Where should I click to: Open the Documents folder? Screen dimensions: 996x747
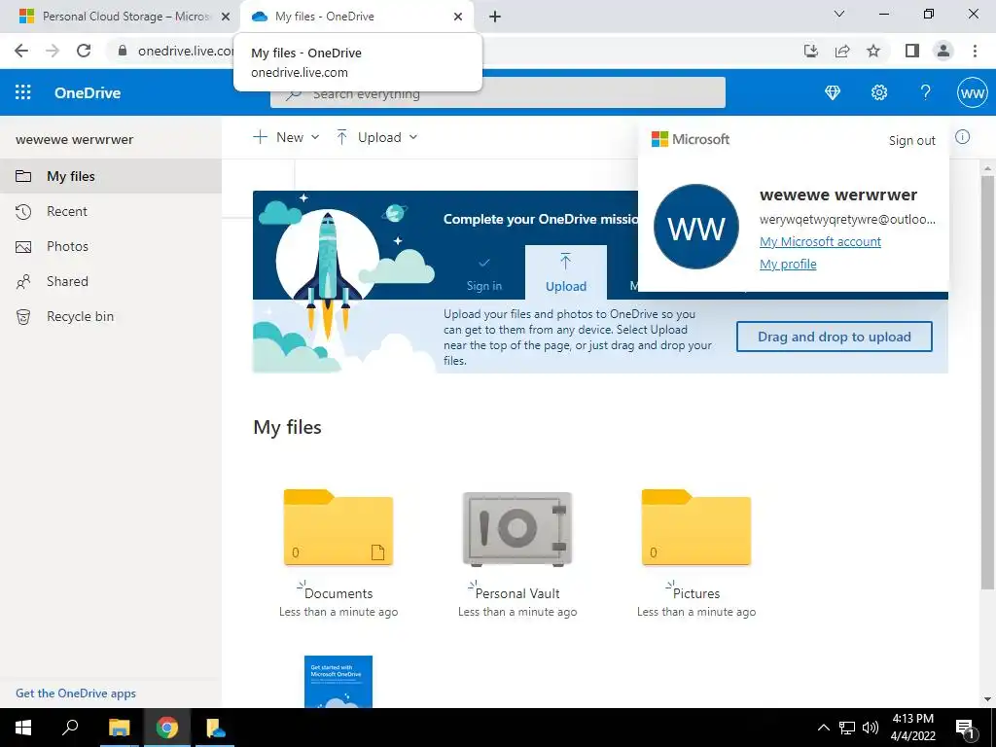pos(338,527)
